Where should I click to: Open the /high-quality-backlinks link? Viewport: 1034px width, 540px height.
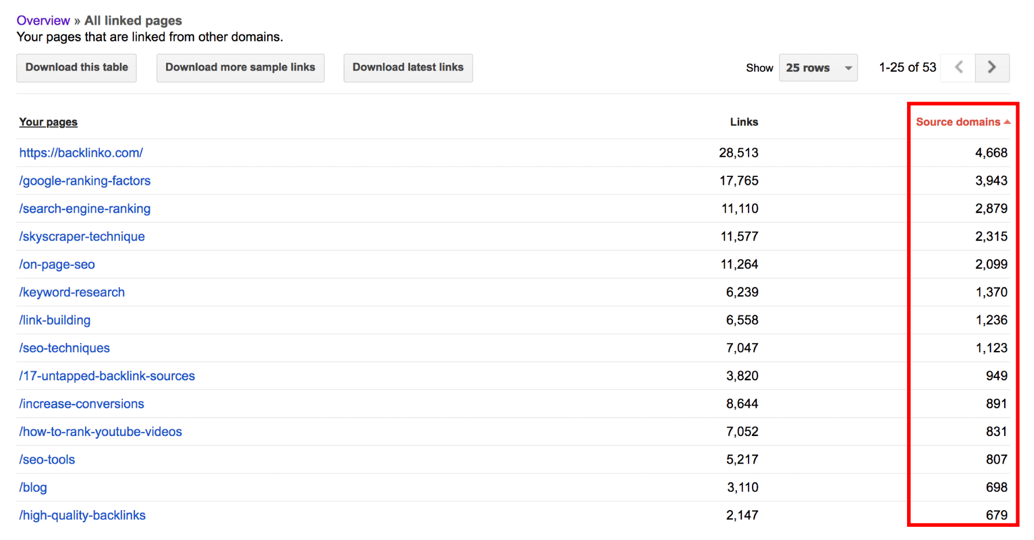coord(82,515)
